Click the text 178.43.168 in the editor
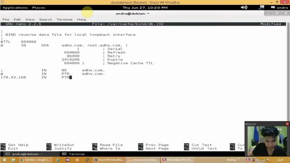The width and height of the screenshot is (290, 163). (13, 77)
